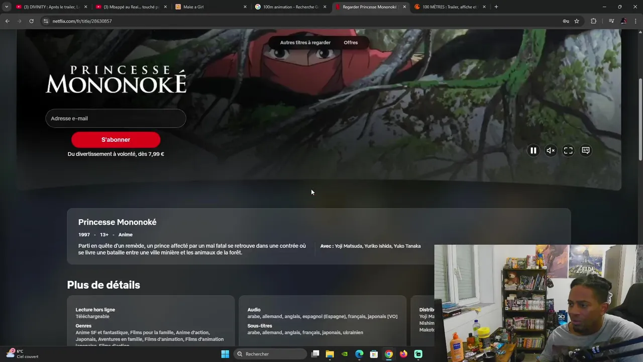The height and width of the screenshot is (362, 643).
Task: Bookmark this page with the star
Action: (577, 21)
